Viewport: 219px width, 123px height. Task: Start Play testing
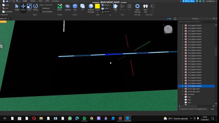tap(116, 7)
